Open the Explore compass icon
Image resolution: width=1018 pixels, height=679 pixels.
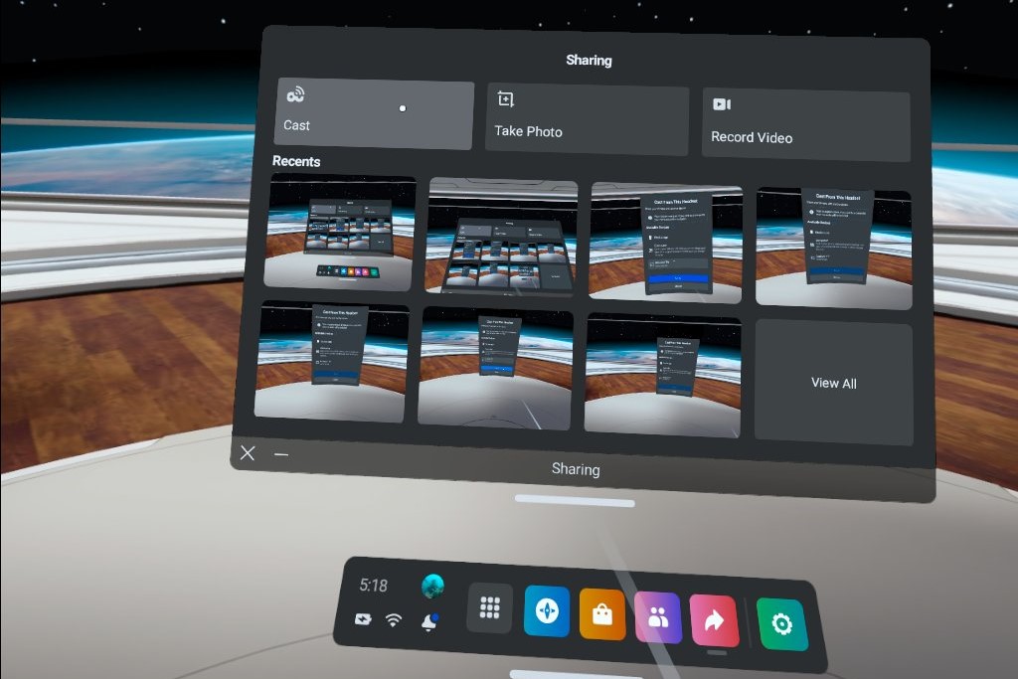[x=546, y=611]
